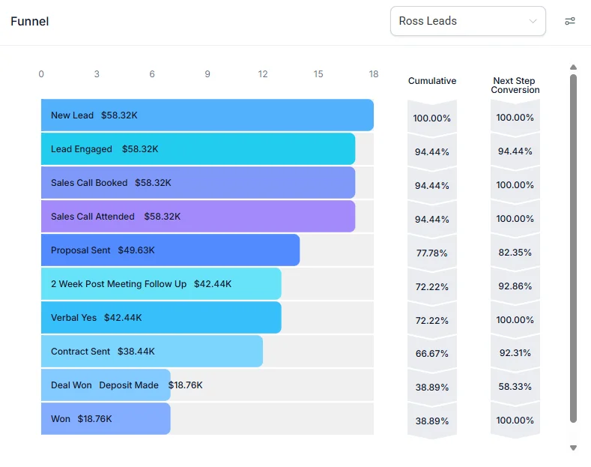Click the axis label 6
The height and width of the screenshot is (467, 591).
click(x=152, y=74)
